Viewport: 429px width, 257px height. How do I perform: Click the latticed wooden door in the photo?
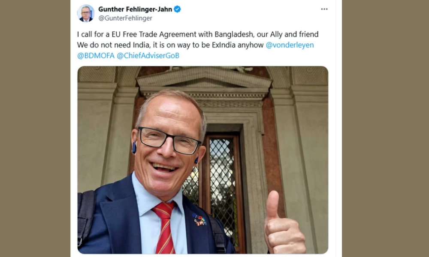[222, 188]
